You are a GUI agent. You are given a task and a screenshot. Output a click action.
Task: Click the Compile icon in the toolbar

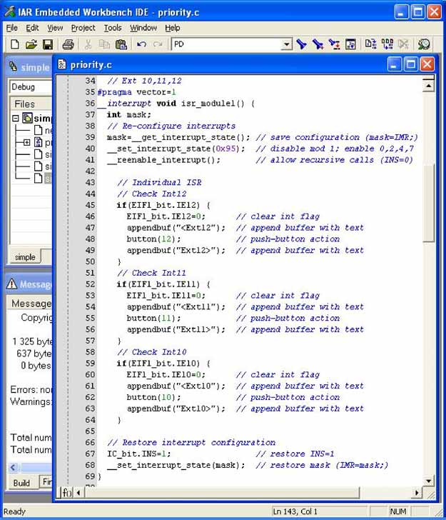point(370,44)
